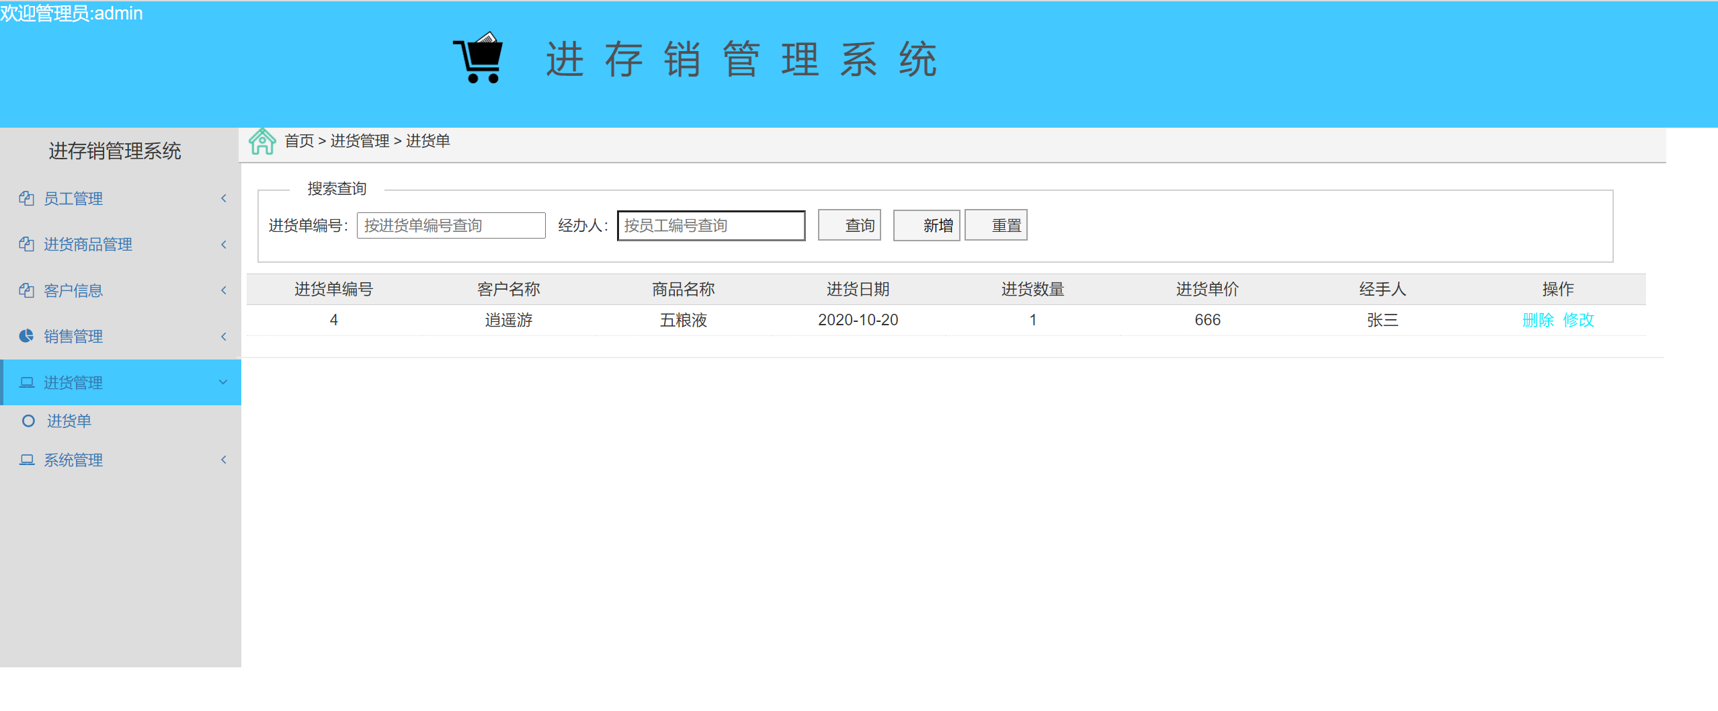Click the date cell 2020-10-20
Screen dimensions: 1718x711
pyautogui.click(x=858, y=320)
